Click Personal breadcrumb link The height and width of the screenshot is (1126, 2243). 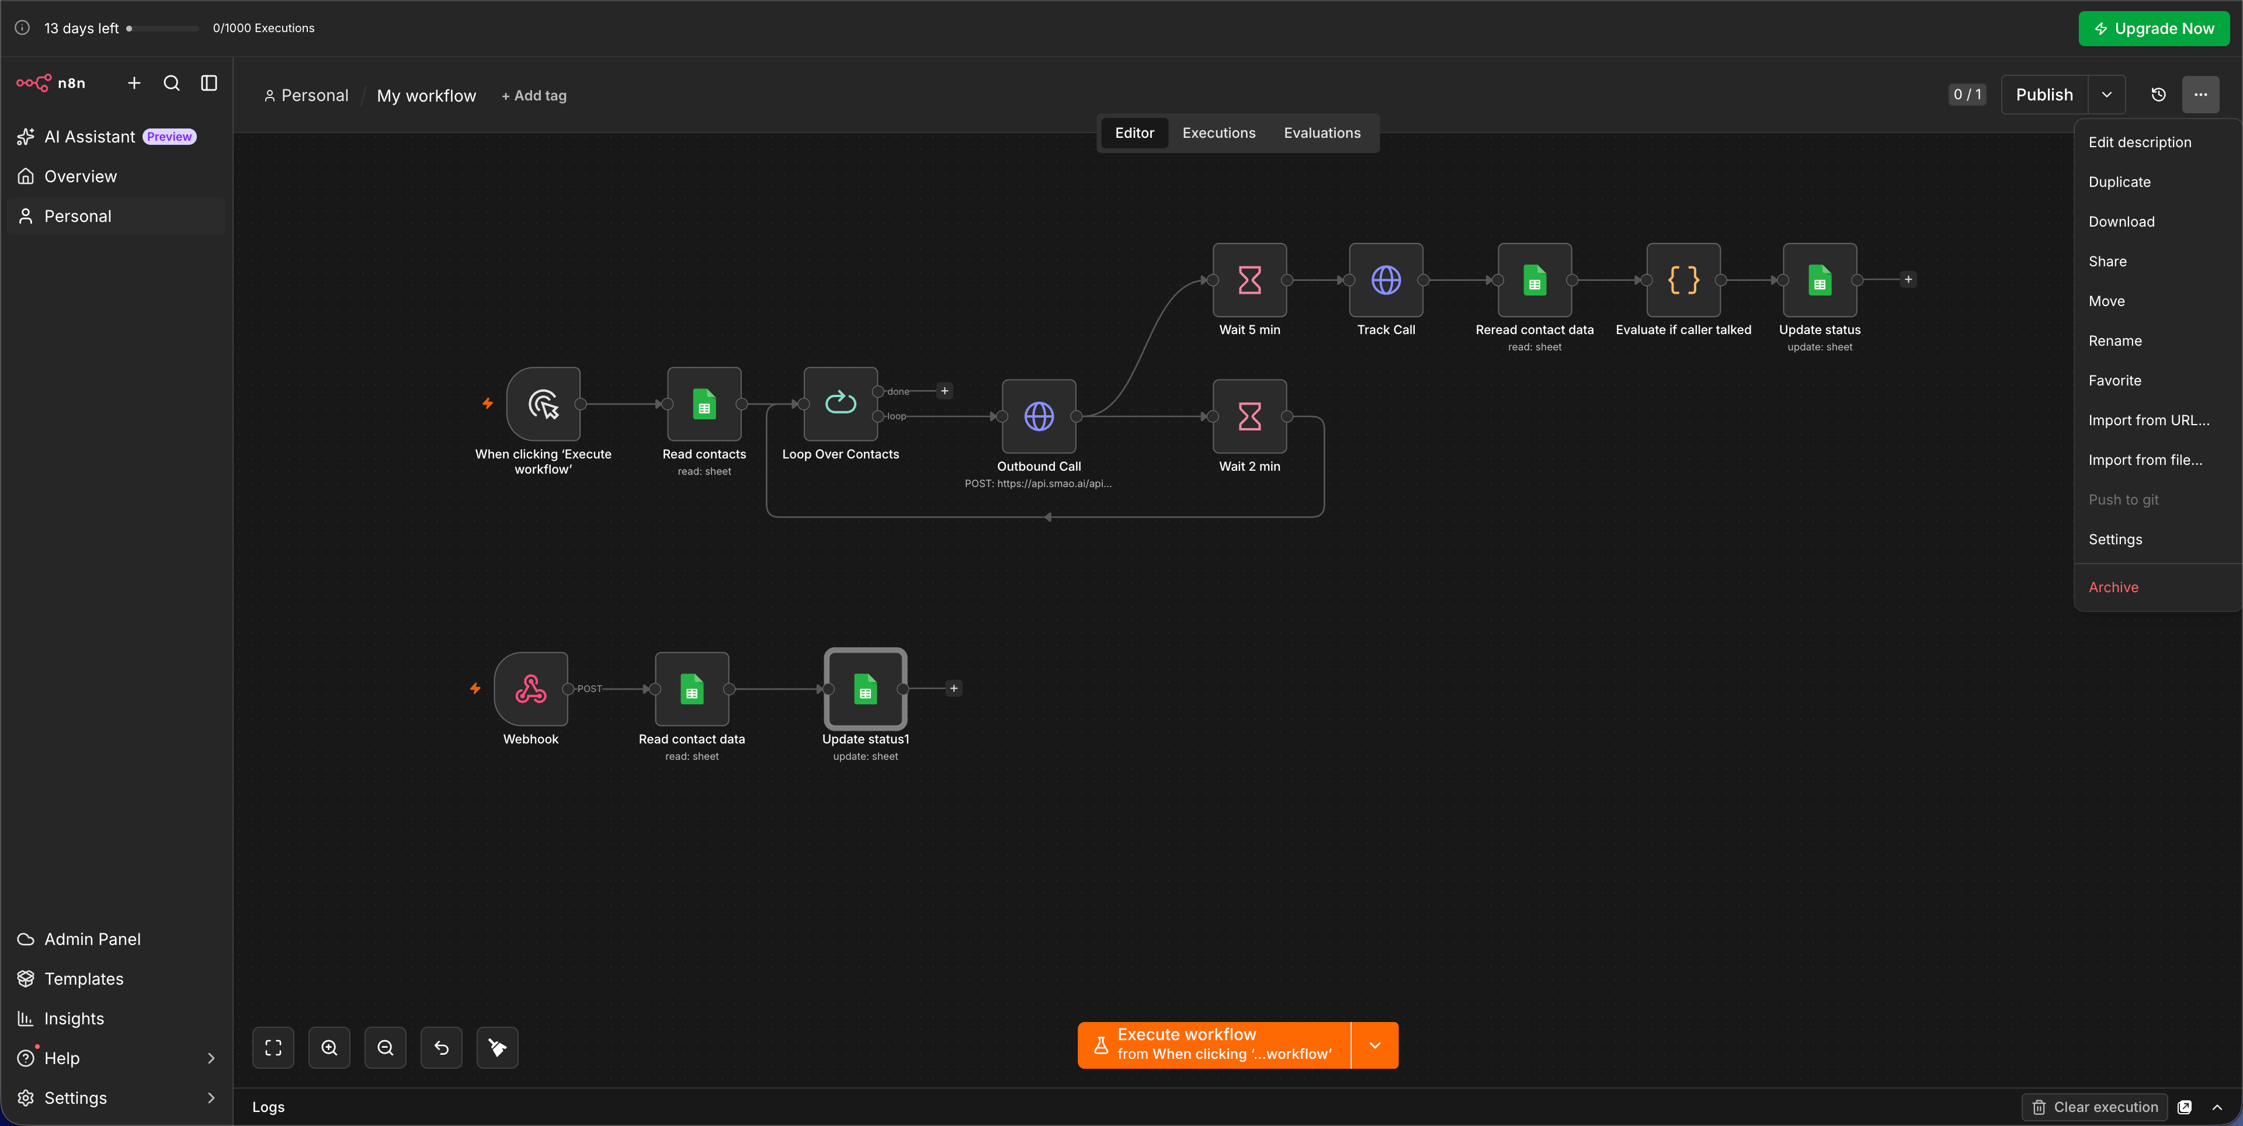(305, 96)
